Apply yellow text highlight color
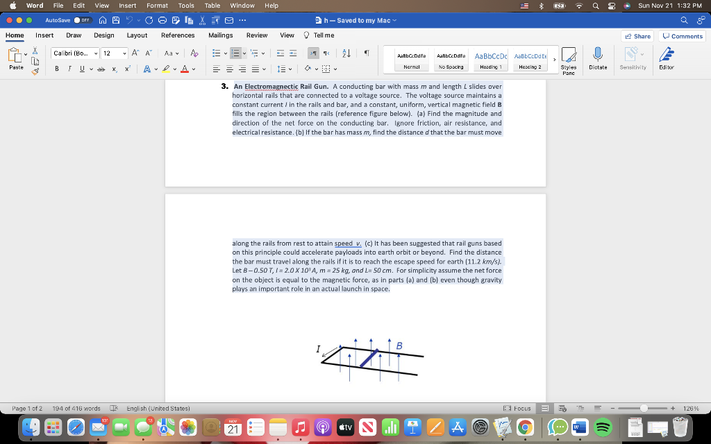The width and height of the screenshot is (711, 444). pyautogui.click(x=166, y=69)
